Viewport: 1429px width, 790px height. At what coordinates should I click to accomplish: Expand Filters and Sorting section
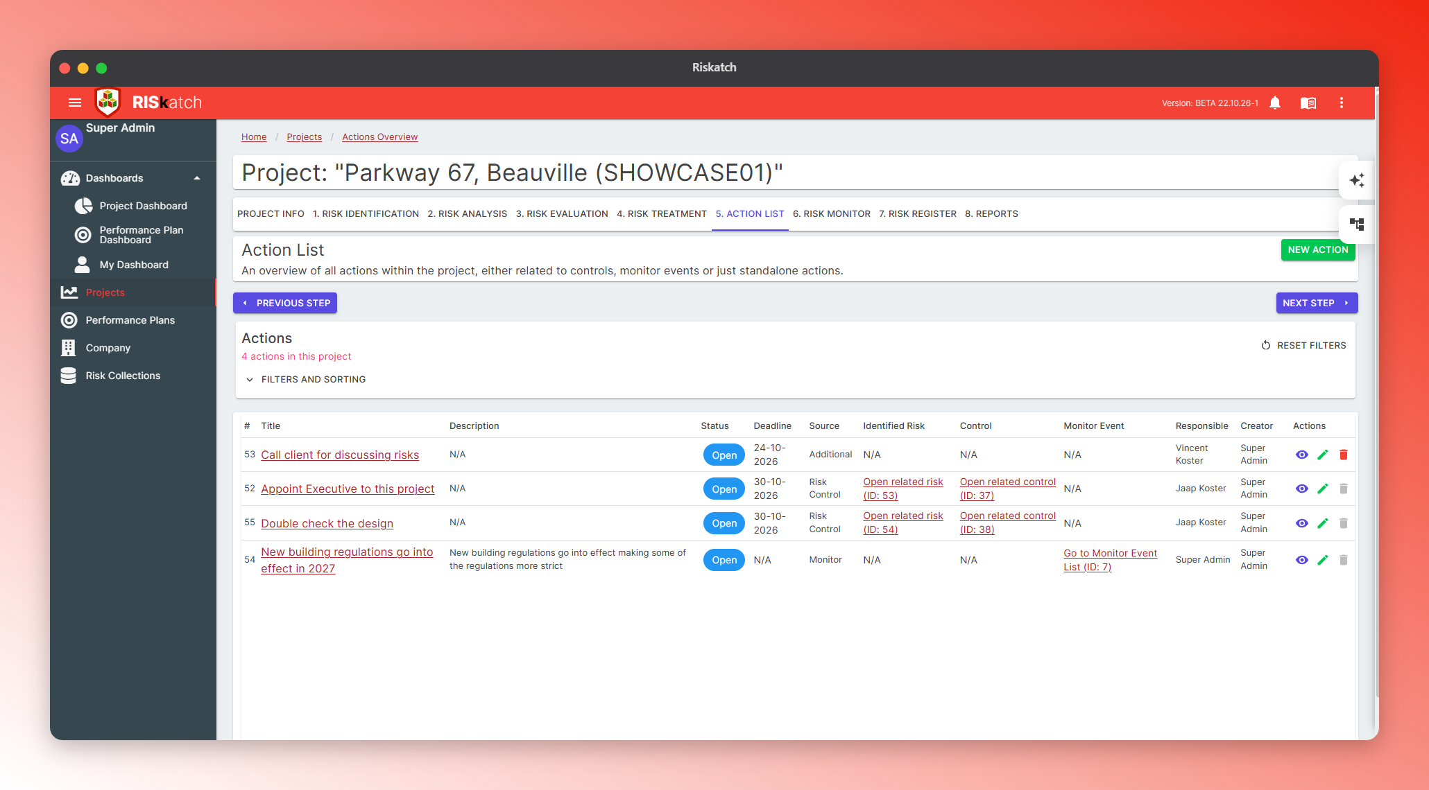(306, 380)
